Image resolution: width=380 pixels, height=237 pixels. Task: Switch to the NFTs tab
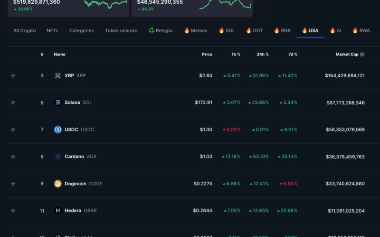(52, 30)
